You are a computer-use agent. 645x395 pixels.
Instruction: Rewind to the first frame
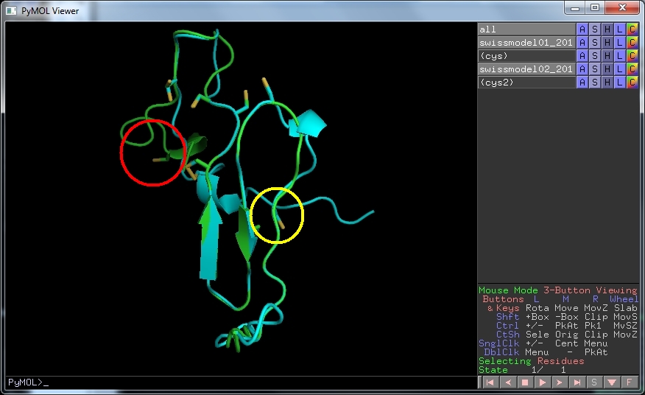(x=490, y=382)
